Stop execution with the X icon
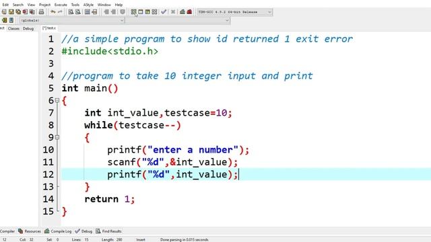 173,12
